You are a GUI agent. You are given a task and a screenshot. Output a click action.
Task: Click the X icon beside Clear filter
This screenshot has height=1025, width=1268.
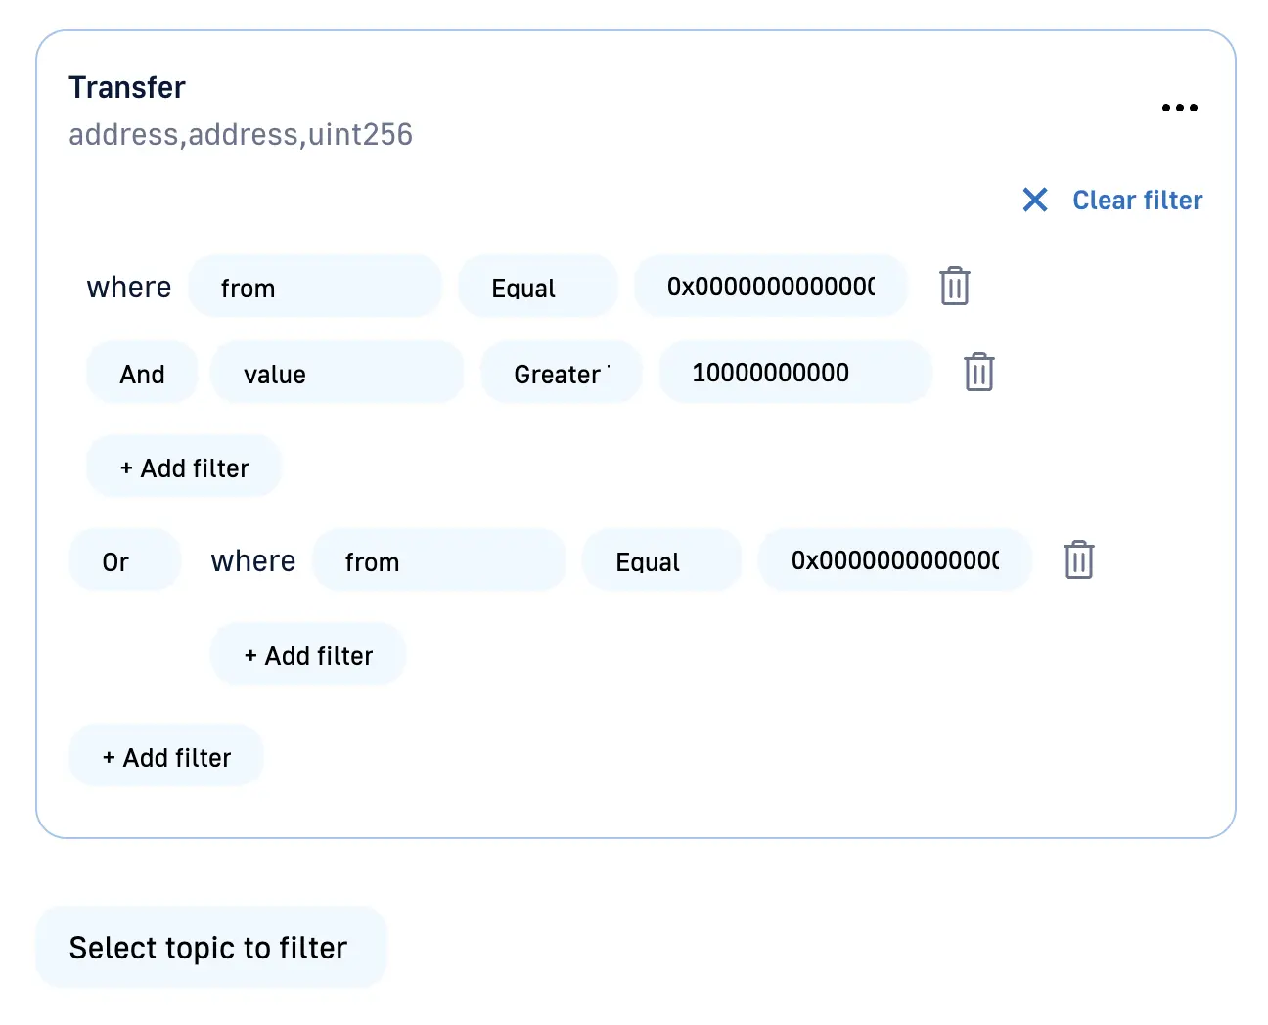coord(1034,200)
